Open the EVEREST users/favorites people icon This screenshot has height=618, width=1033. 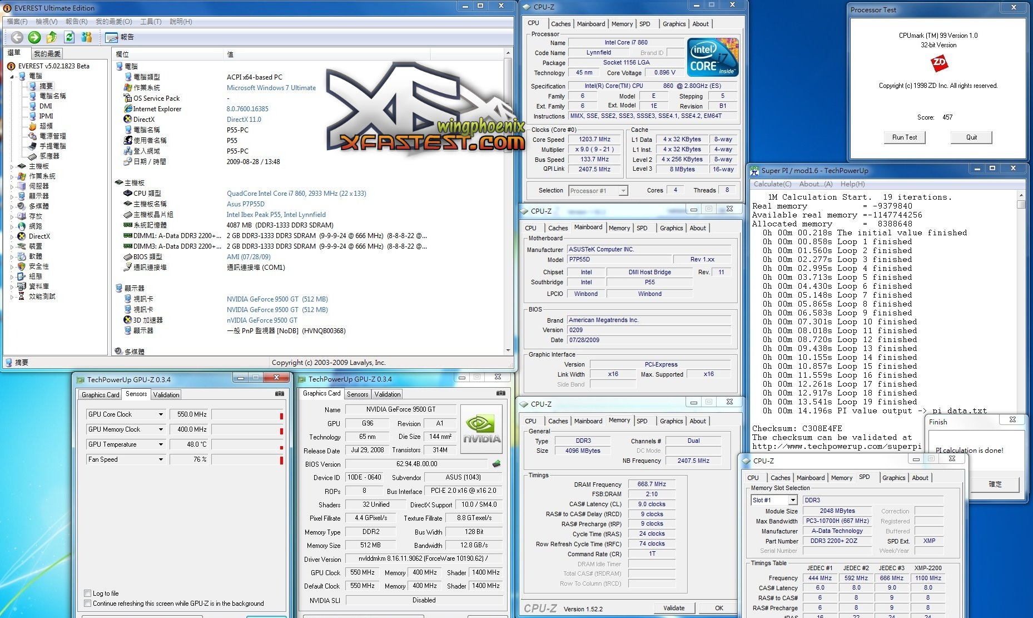86,37
